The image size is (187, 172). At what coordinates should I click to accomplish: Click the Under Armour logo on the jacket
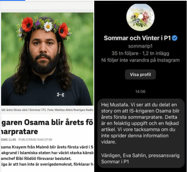(60, 95)
